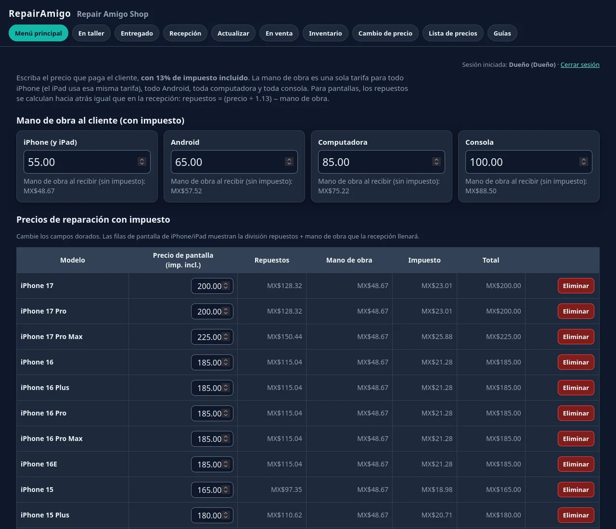
Task: Edit iPhone 16 screen price field
Action: [212, 362]
